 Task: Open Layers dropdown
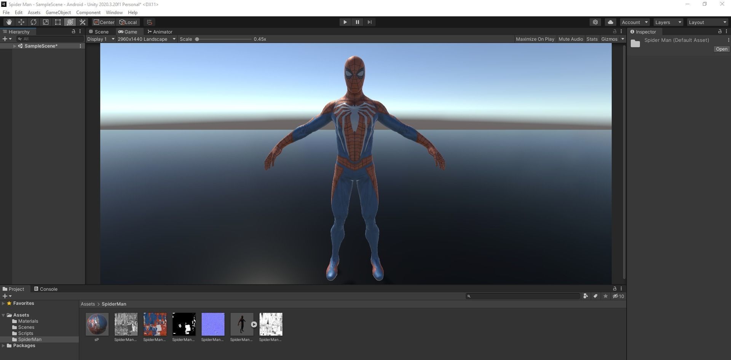click(668, 22)
